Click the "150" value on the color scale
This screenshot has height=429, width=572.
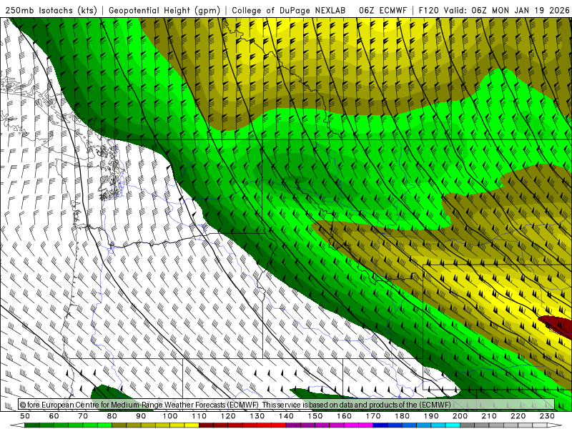tap(315, 416)
